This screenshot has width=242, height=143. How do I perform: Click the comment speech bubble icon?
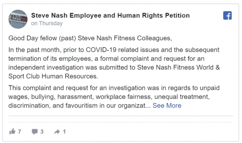point(35,132)
